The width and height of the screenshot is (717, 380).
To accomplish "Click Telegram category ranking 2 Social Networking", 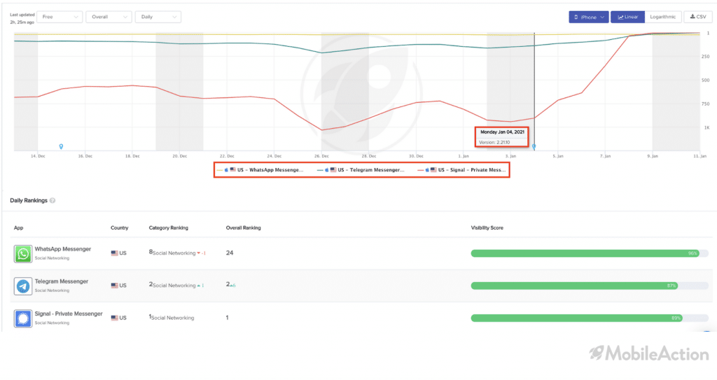I will [x=172, y=285].
